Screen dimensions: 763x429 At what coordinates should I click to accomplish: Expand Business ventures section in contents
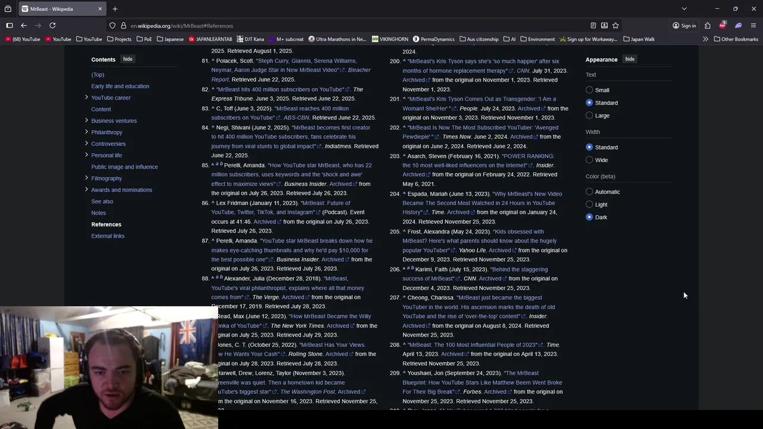click(86, 120)
